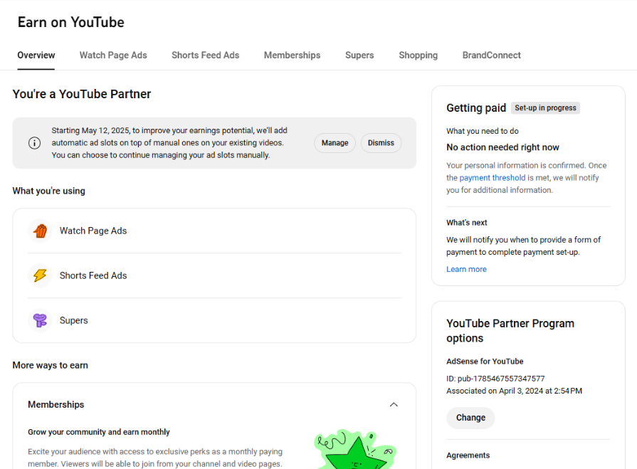The width and height of the screenshot is (637, 469).
Task: Open the Watch Page Ads popcorn icon
Action: click(x=40, y=231)
